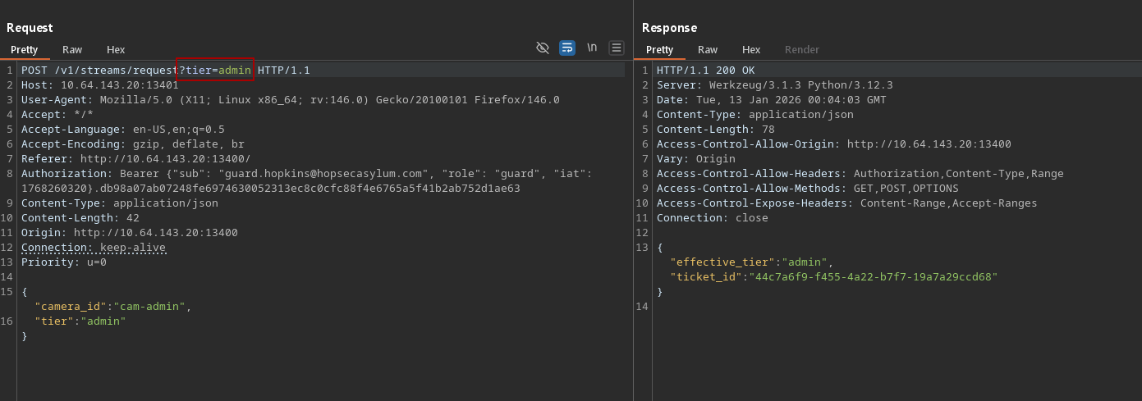Open the Request editor hamburger options menu
1142x401 pixels.
(x=617, y=48)
